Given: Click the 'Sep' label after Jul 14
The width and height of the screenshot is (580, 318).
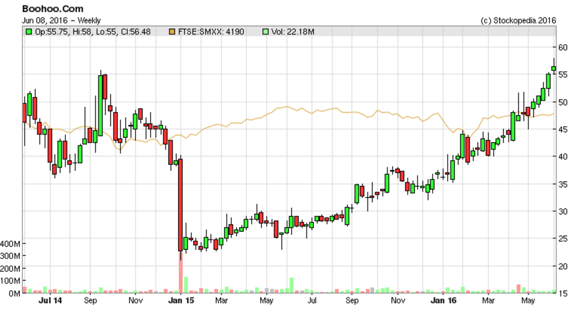Looking at the screenshot, I should [x=91, y=301].
